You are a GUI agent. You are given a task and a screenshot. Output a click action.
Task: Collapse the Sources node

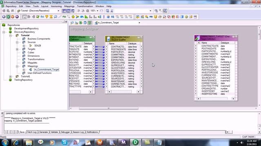[17, 42]
